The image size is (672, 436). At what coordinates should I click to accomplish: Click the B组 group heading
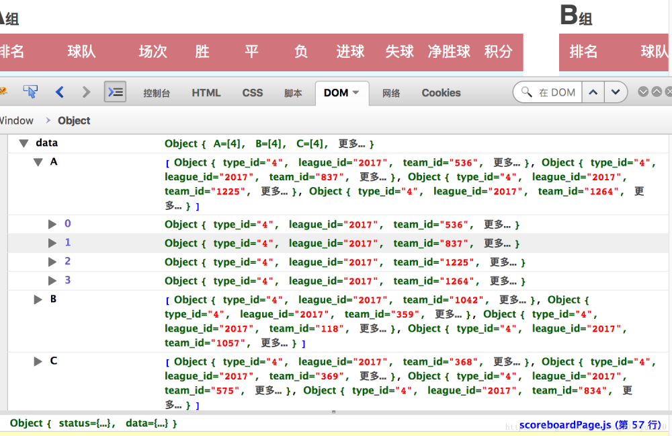pyautogui.click(x=576, y=15)
